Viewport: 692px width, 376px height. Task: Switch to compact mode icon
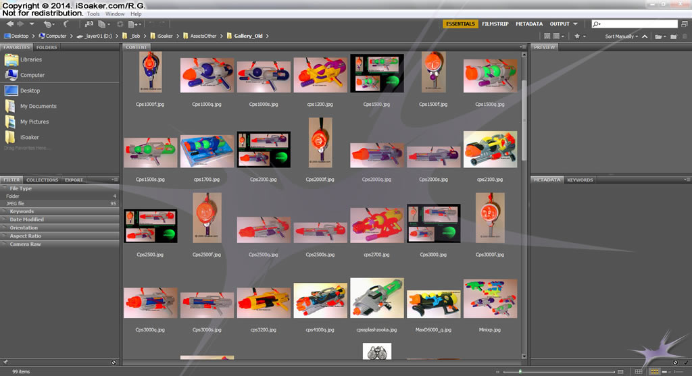click(x=685, y=24)
